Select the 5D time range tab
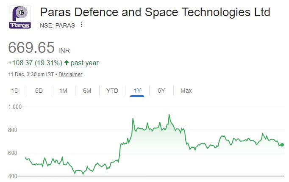The height and width of the screenshot is (182, 289). 39,91
